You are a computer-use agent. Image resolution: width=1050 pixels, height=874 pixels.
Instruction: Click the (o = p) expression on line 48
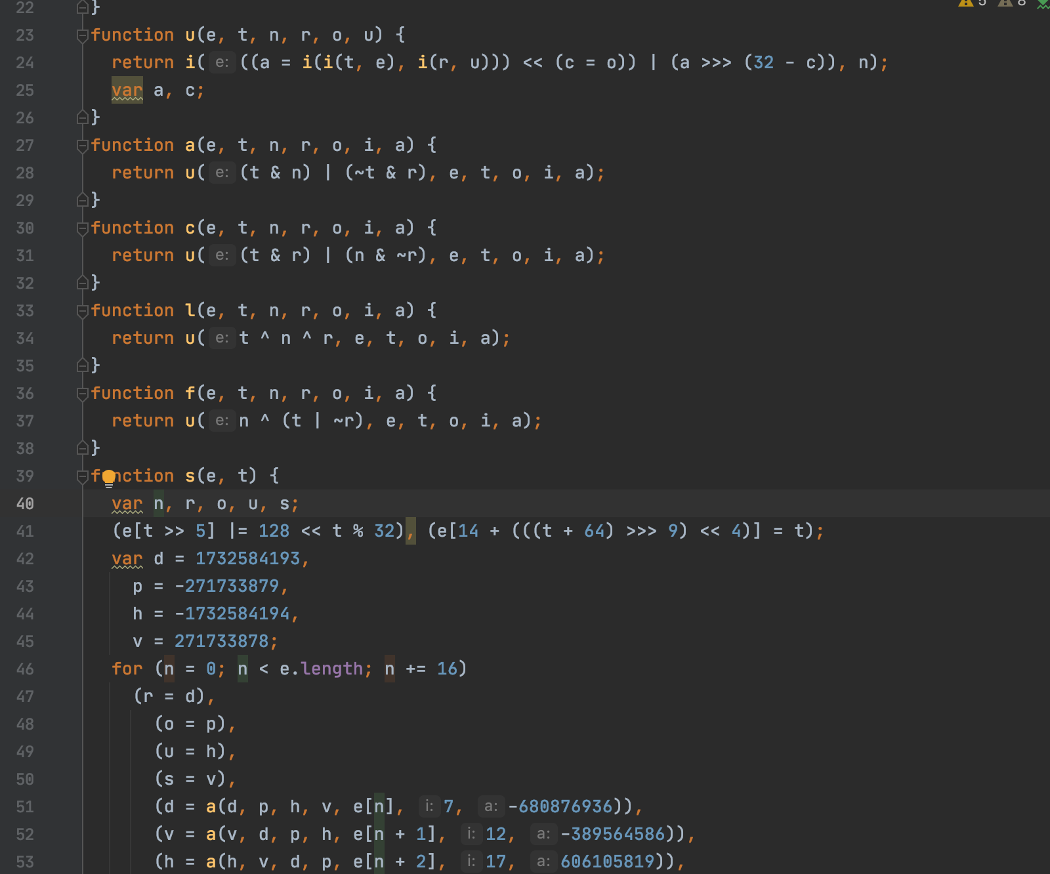tap(190, 724)
